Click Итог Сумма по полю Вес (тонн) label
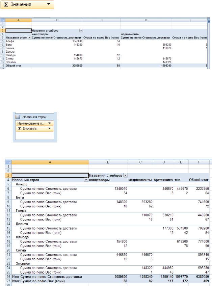This screenshot has width=212, height=286. click(38, 281)
